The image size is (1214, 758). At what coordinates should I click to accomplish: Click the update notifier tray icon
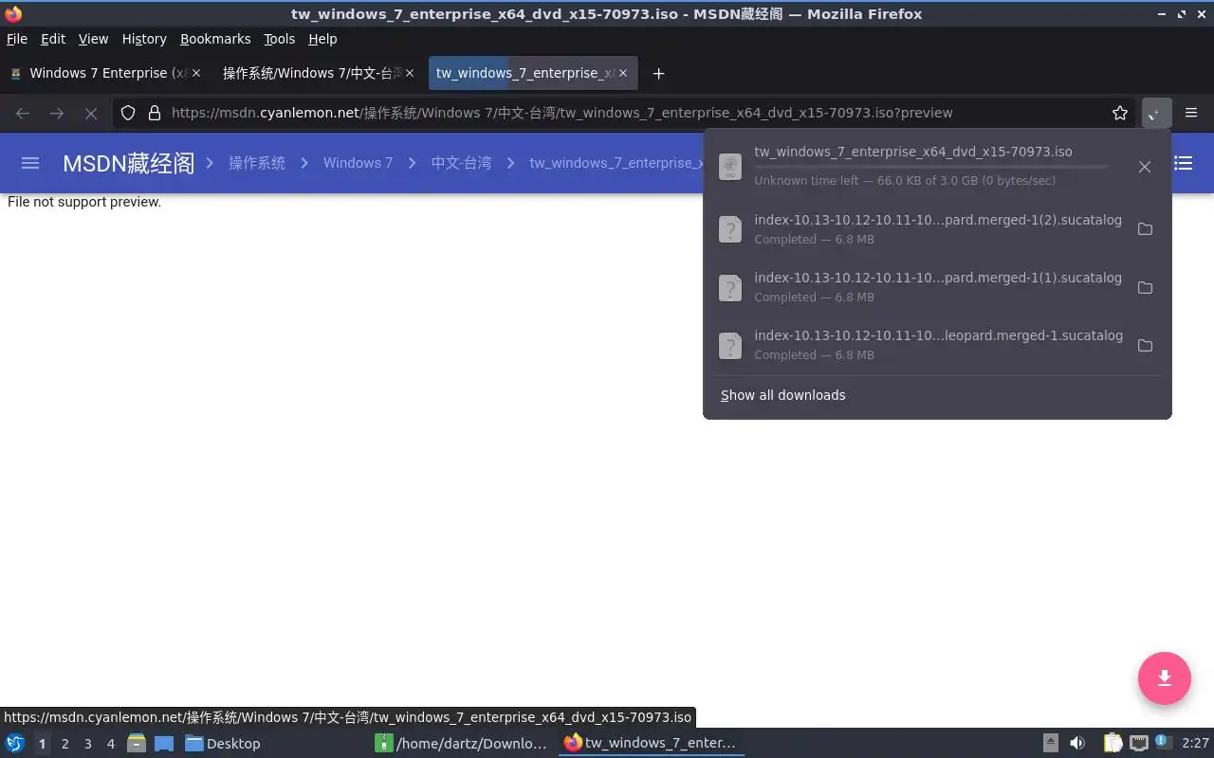1164,742
